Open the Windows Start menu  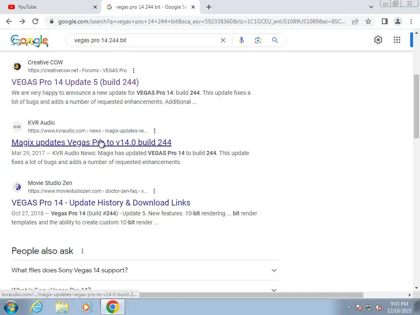[x=11, y=307]
